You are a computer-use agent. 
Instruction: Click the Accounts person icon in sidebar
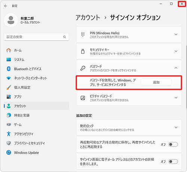point(9,106)
